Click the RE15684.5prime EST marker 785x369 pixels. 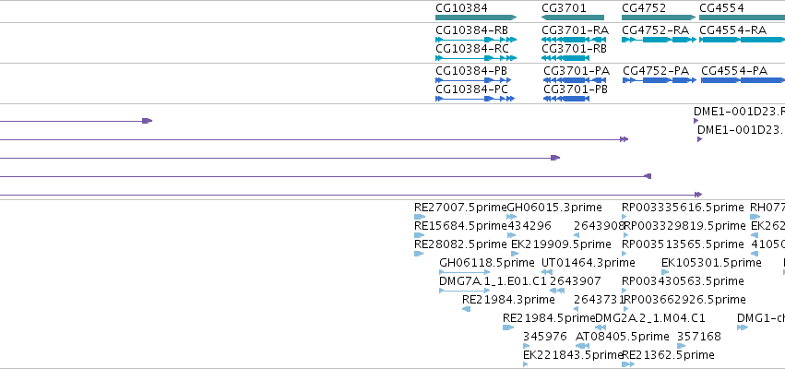(x=419, y=235)
